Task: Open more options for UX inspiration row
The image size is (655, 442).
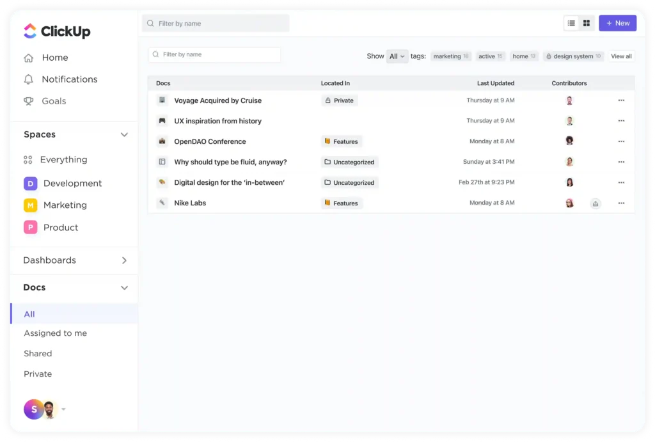Action: click(x=621, y=121)
